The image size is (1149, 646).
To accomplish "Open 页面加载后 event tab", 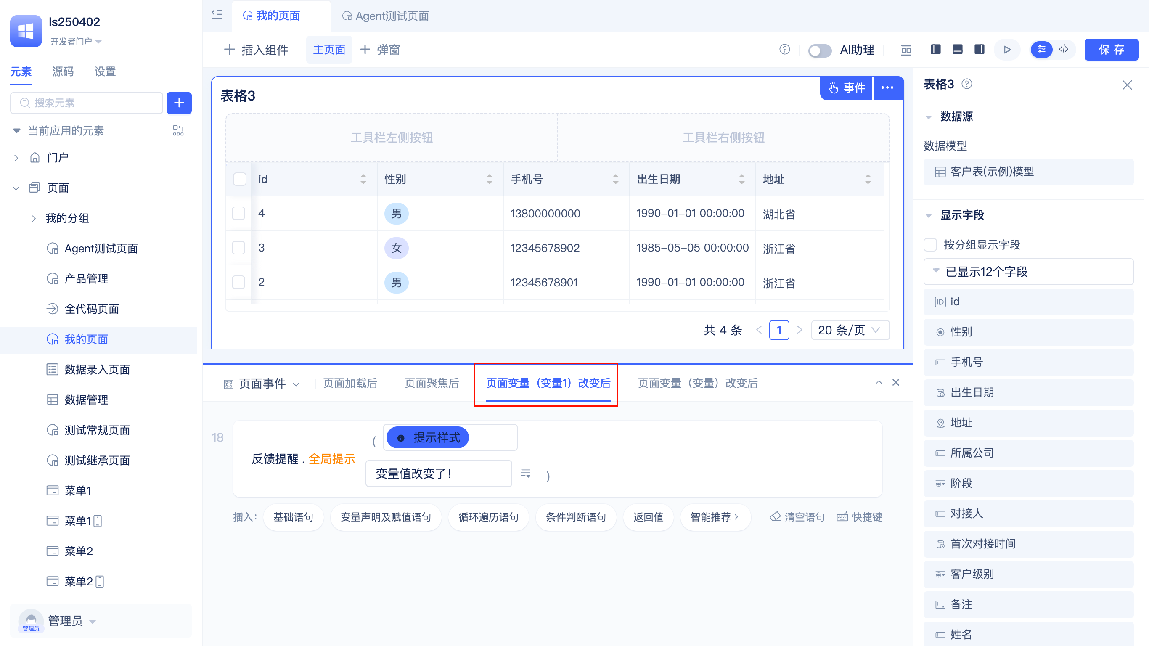I will tap(350, 383).
